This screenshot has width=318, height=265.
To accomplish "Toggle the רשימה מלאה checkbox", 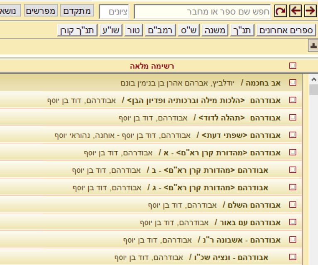I will coord(293,66).
